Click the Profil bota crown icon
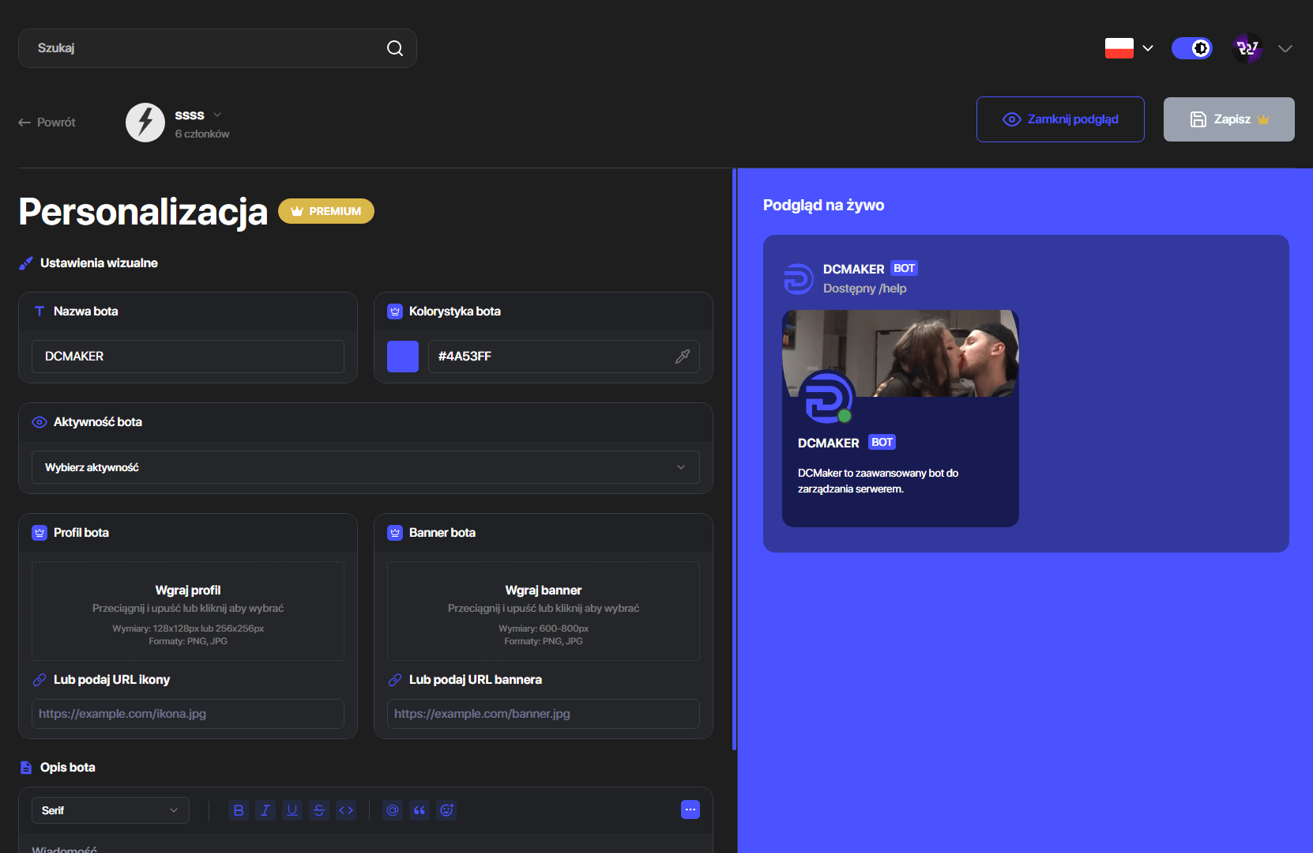The width and height of the screenshot is (1313, 853). coord(40,533)
